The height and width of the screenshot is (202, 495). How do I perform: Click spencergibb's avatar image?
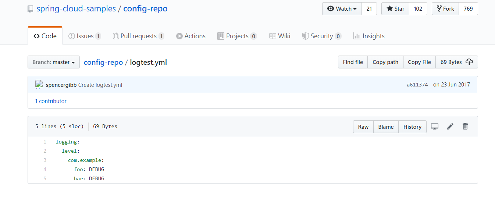[39, 85]
